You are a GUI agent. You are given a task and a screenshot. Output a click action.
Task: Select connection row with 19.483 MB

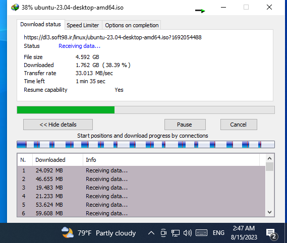point(141,188)
